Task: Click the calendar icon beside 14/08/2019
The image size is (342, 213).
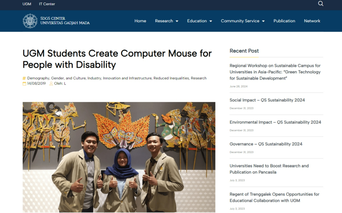Action: tap(24, 84)
